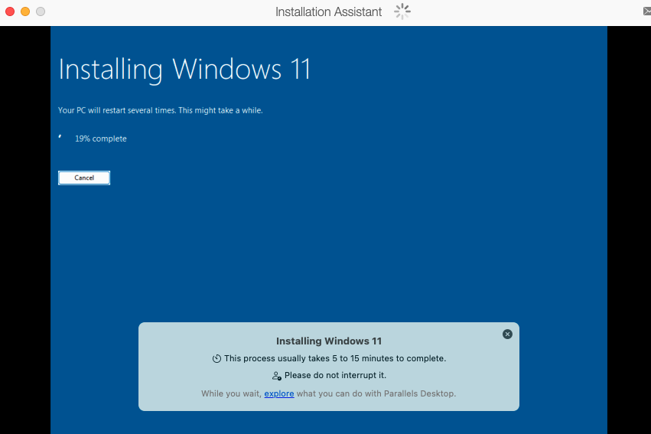Open the explore Parallels Desktop link
Image resolution: width=651 pixels, height=434 pixels.
coord(279,393)
